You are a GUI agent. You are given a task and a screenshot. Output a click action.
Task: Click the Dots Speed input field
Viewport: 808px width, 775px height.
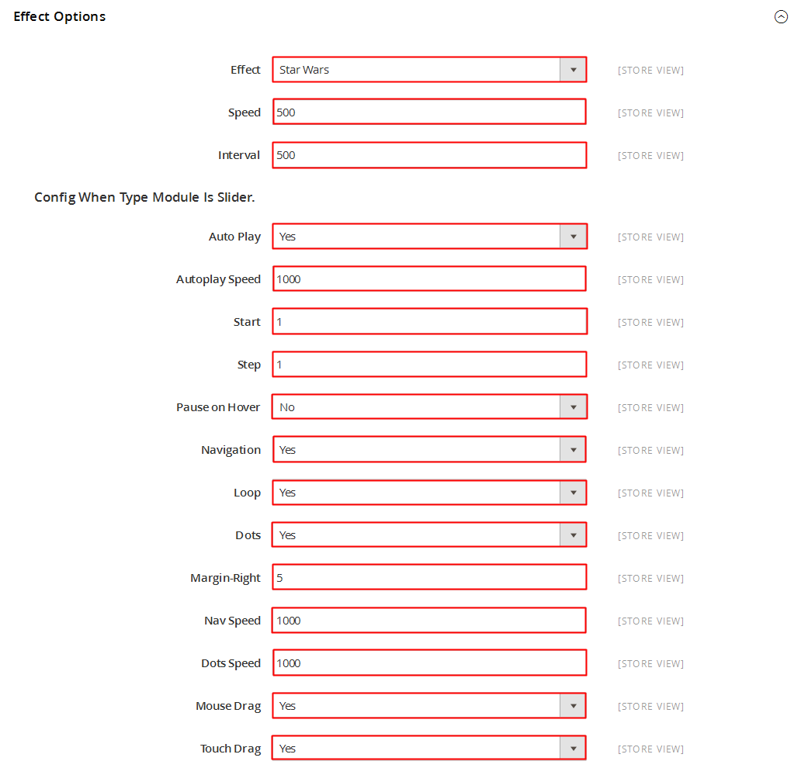click(429, 663)
